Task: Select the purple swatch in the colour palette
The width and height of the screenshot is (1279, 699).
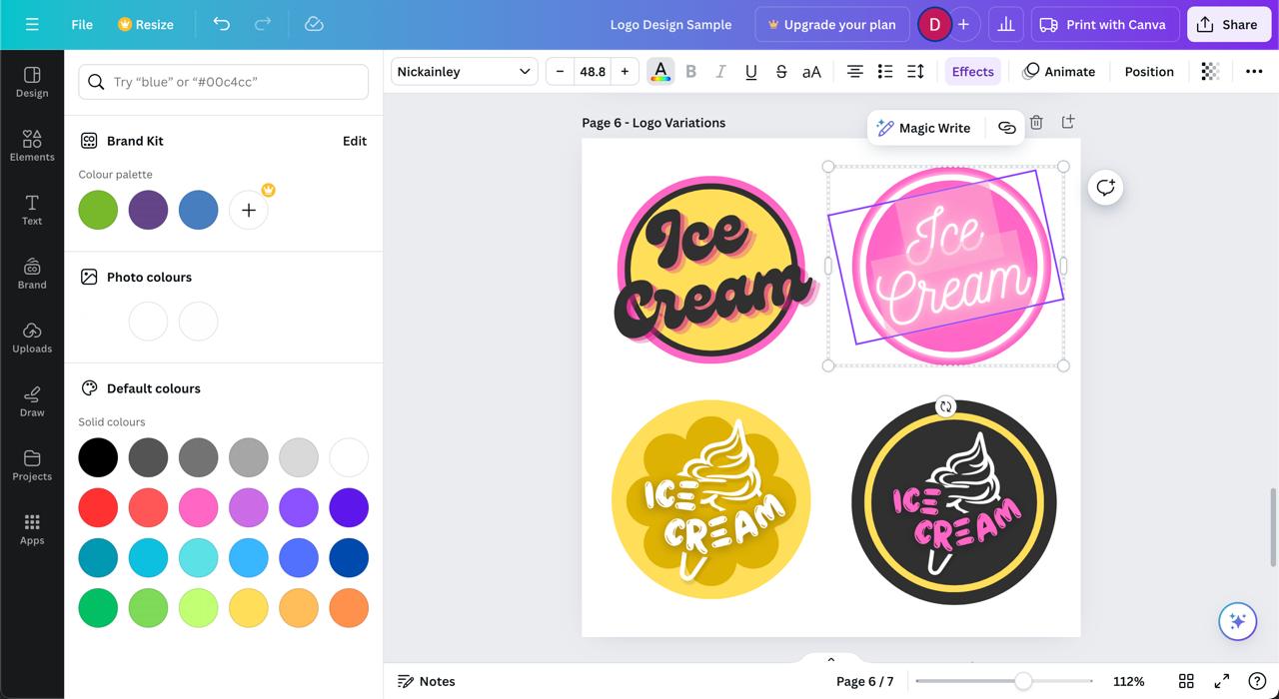Action: coord(148,210)
